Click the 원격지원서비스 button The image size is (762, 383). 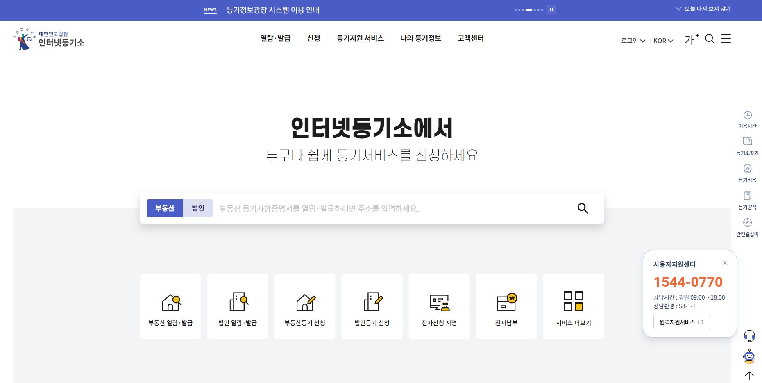pyautogui.click(x=681, y=322)
